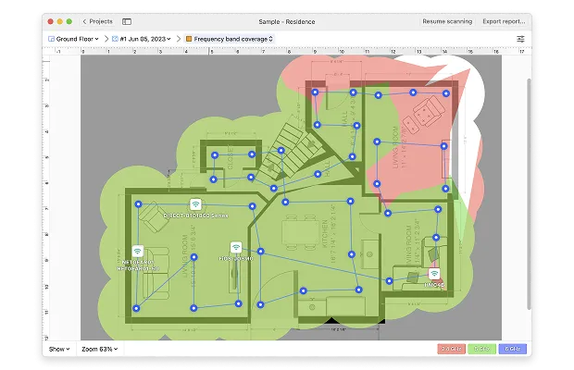Go back to Projects
The image size is (574, 370).
pyautogui.click(x=96, y=20)
